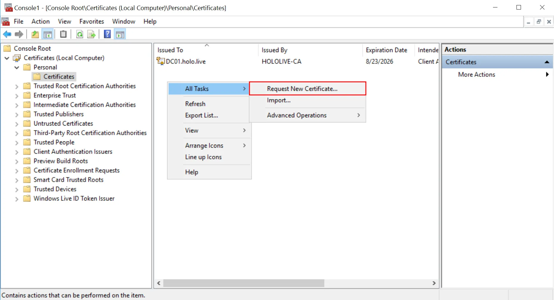Click the clipboard Paste toolbar icon

63,35
